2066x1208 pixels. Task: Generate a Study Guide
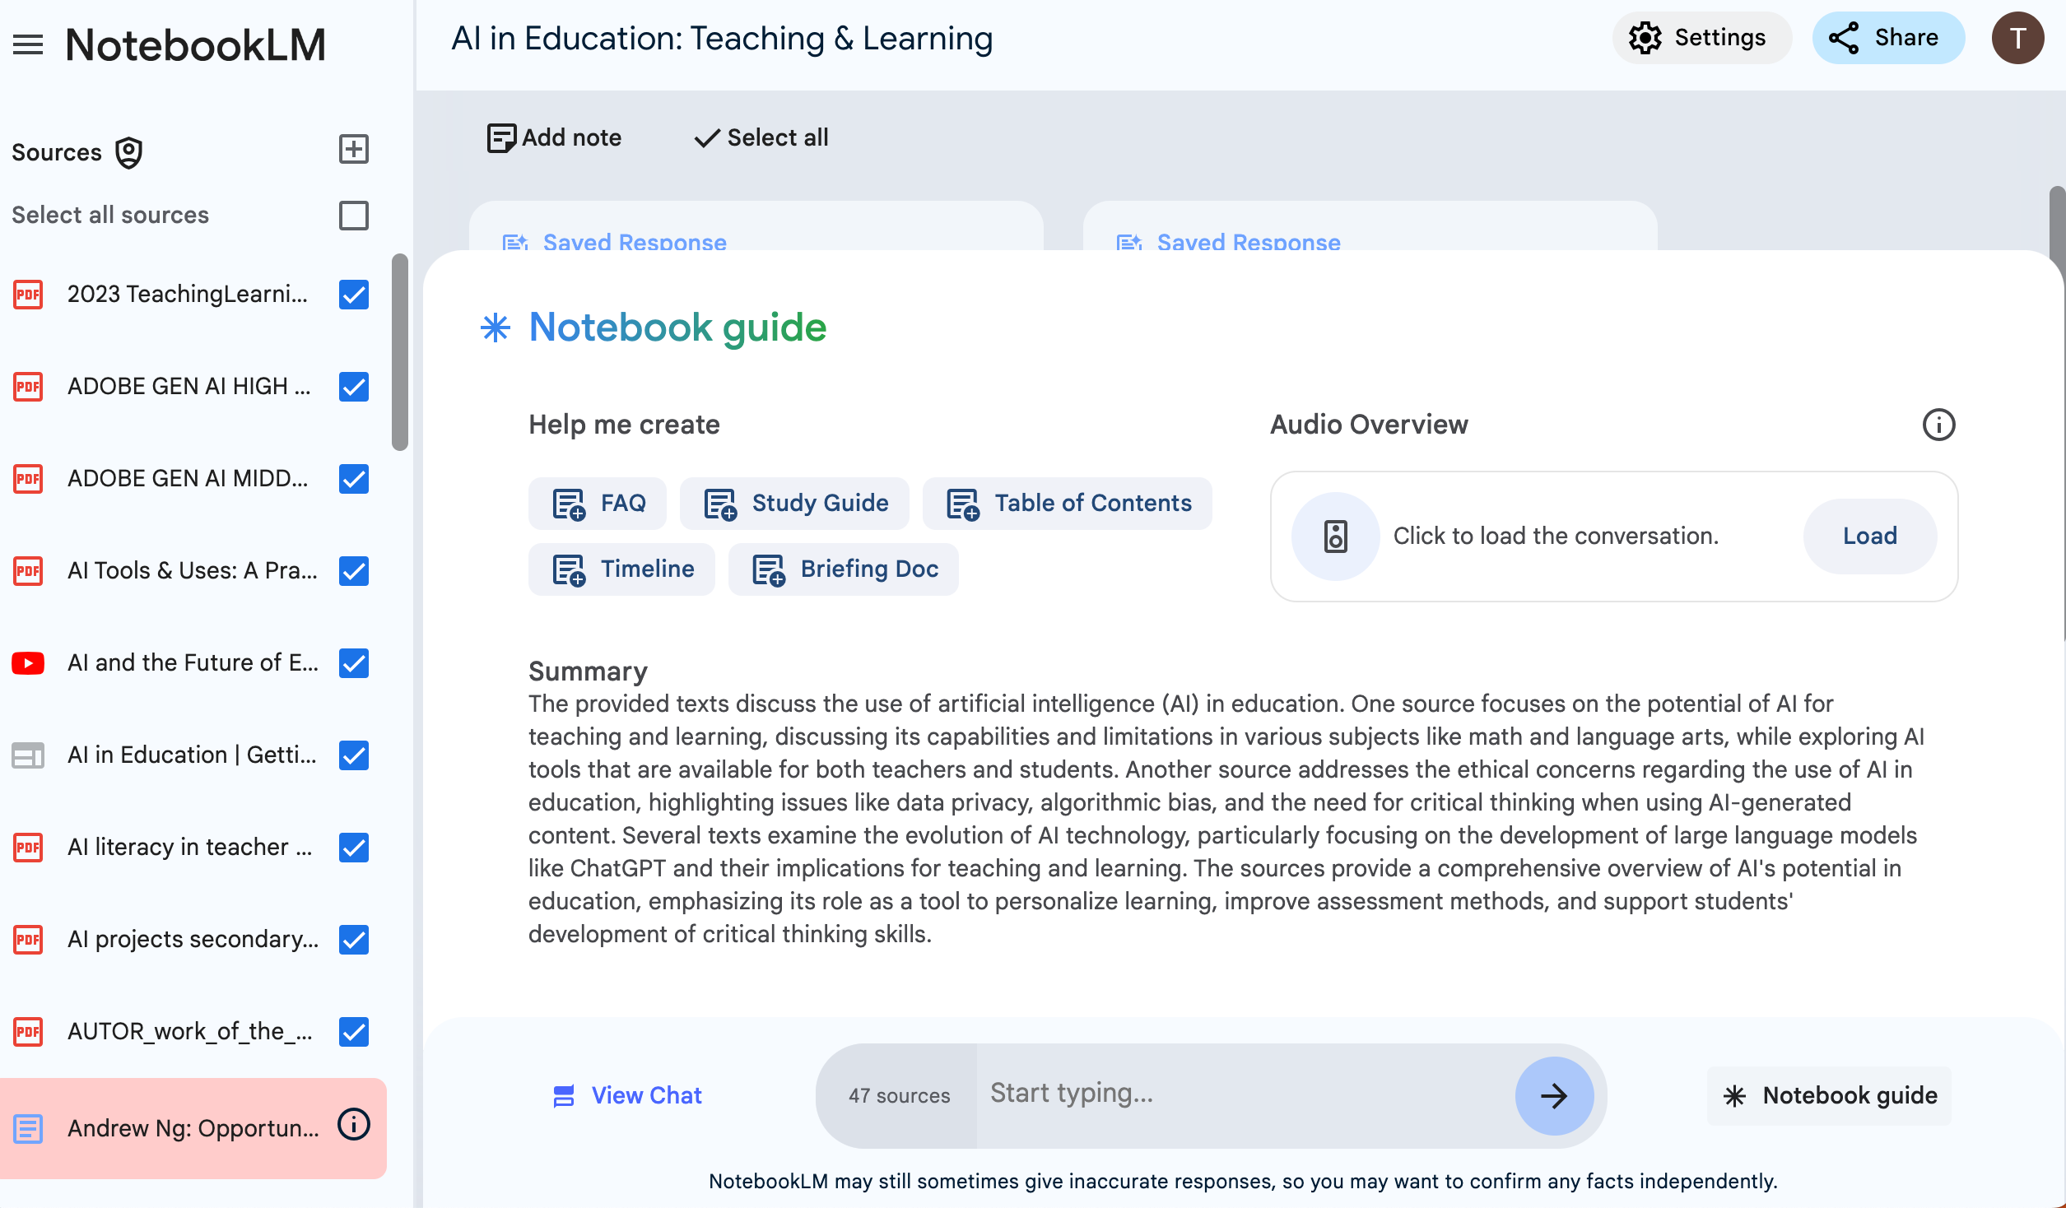tap(794, 504)
